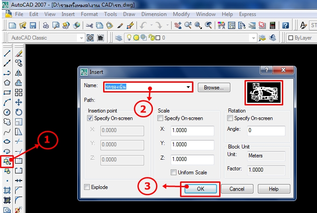Viewport: 317px width, 213px height.
Task: Open the Modify menu
Action: pos(181,14)
